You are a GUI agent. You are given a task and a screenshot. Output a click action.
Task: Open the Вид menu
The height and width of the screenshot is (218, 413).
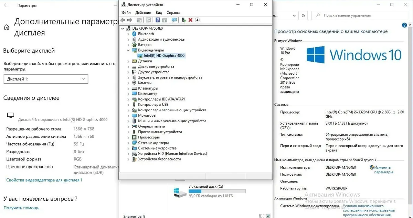[158, 13]
